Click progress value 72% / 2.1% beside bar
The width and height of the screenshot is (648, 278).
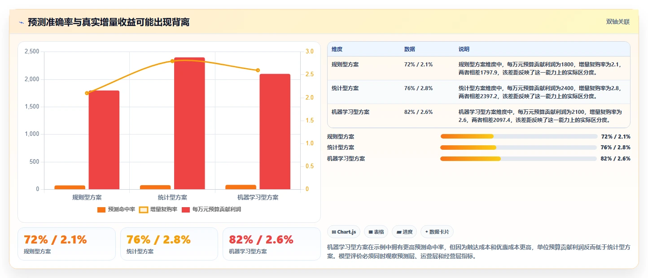616,136
